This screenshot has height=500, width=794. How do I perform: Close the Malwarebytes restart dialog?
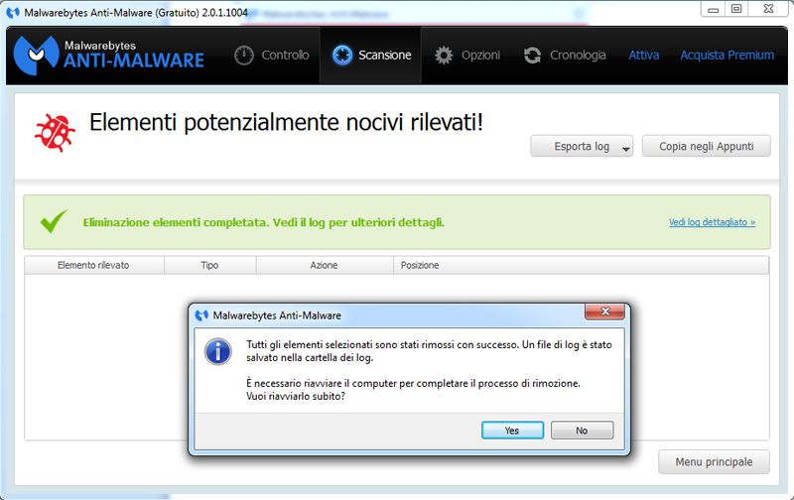[x=604, y=312]
